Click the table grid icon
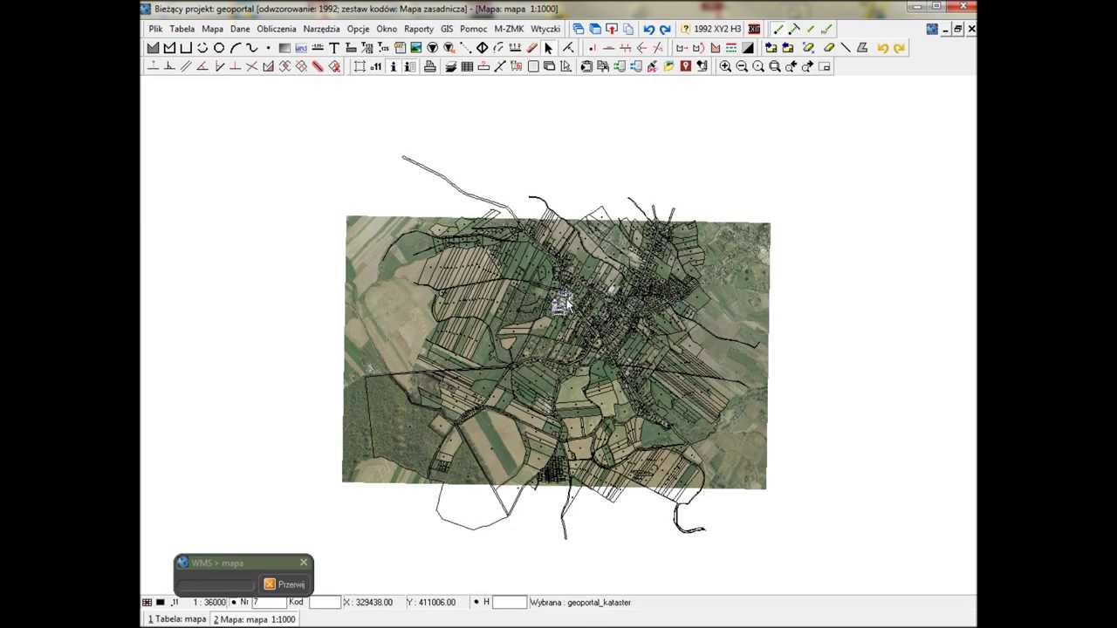Viewport: 1117px width, 628px height. coord(467,66)
